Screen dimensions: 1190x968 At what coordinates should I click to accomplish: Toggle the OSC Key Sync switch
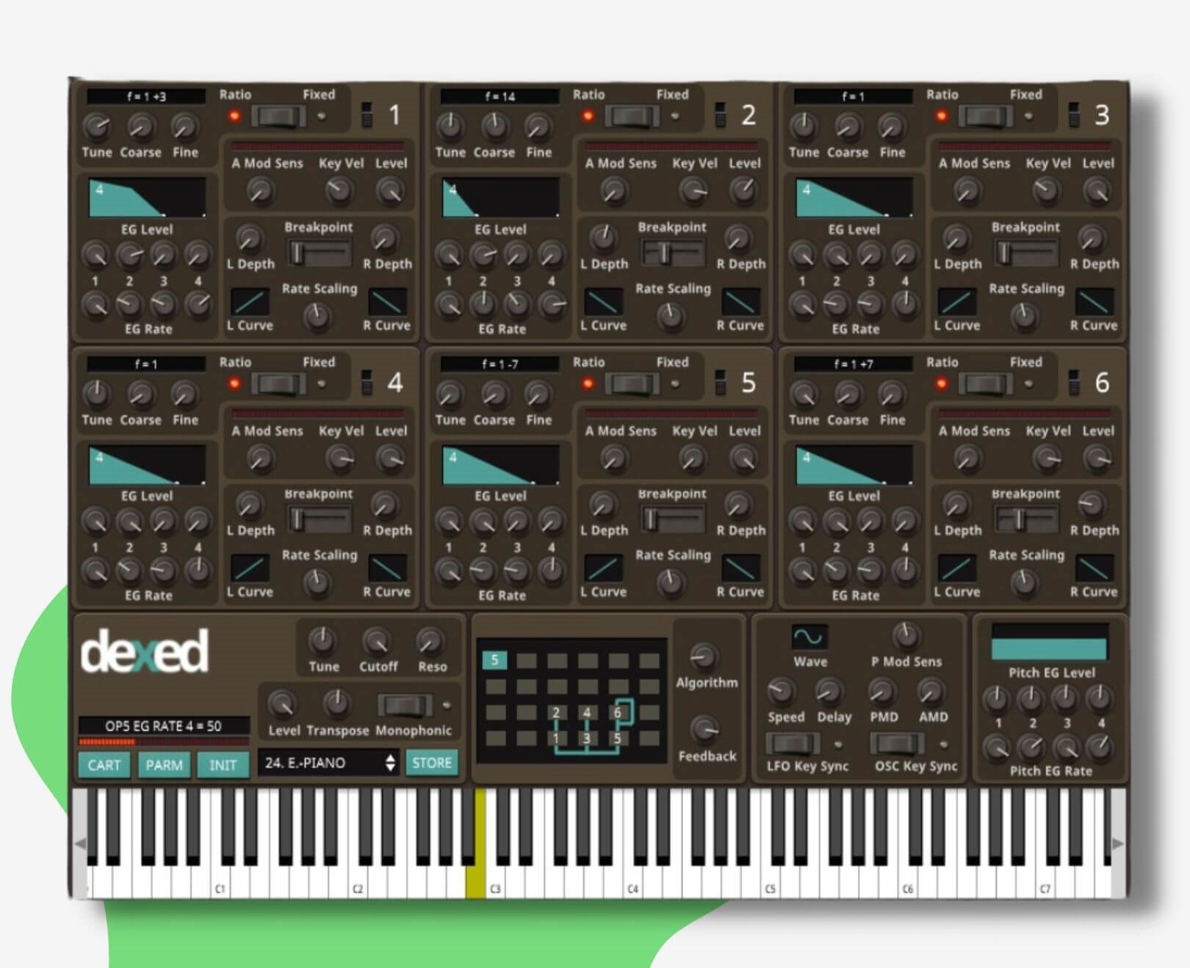click(x=897, y=743)
